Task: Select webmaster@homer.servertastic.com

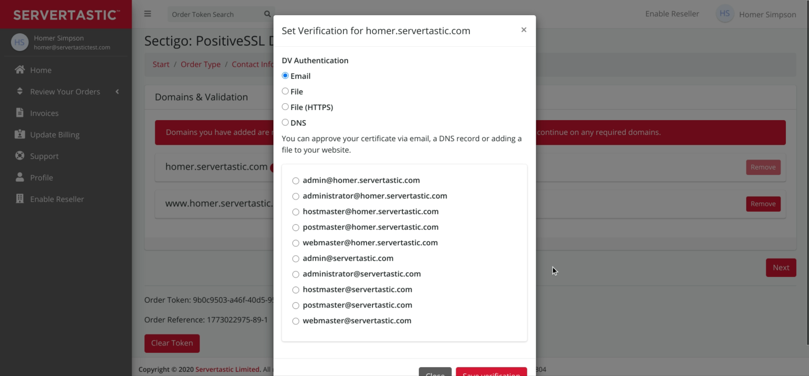Action: [295, 243]
